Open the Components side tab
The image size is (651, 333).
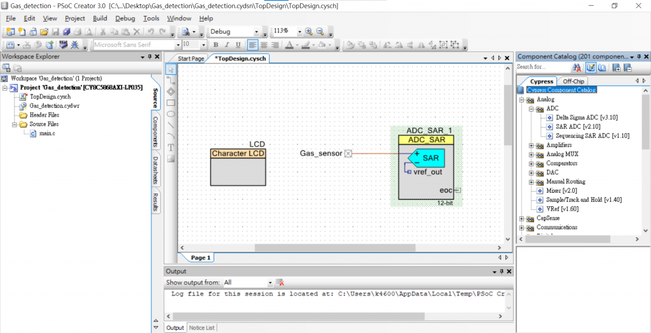[x=155, y=131]
